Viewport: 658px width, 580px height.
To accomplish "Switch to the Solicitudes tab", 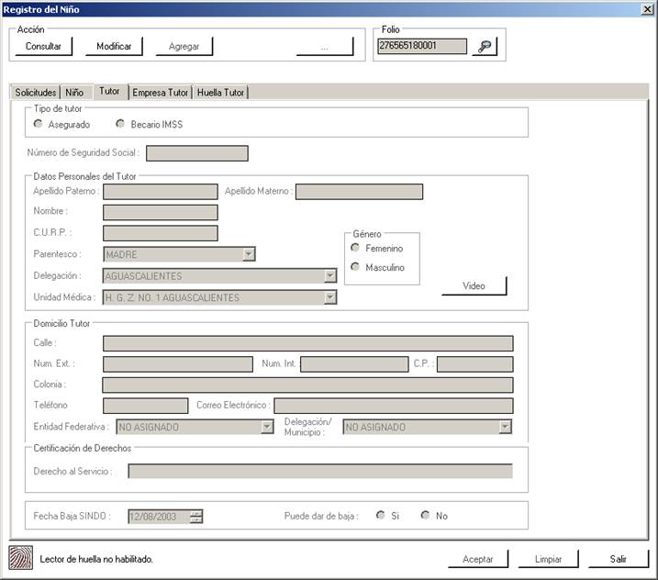I will click(x=36, y=93).
